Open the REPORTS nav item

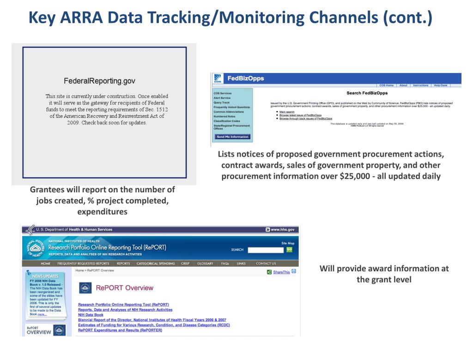(123, 263)
